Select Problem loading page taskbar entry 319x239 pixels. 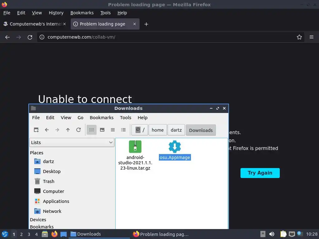coord(162,234)
